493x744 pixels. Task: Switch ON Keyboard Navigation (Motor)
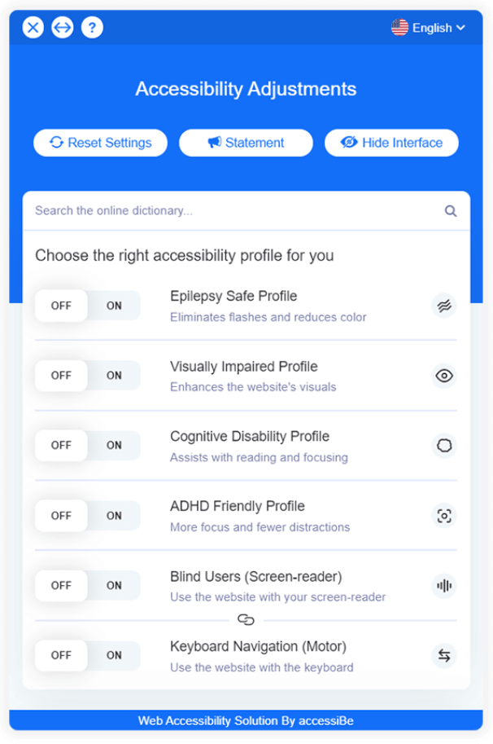[114, 655]
